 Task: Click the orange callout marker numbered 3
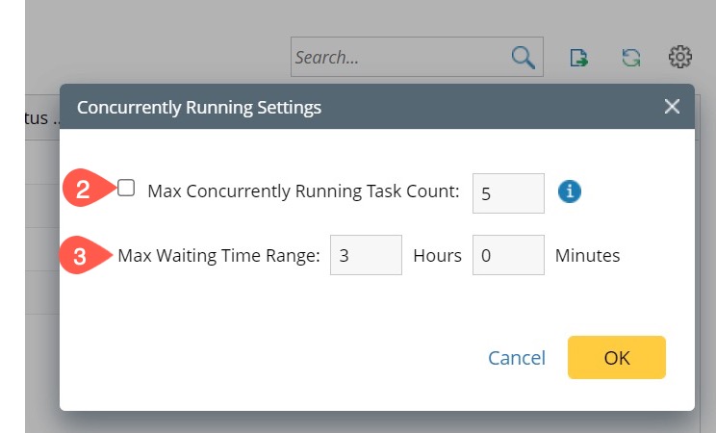pos(81,257)
